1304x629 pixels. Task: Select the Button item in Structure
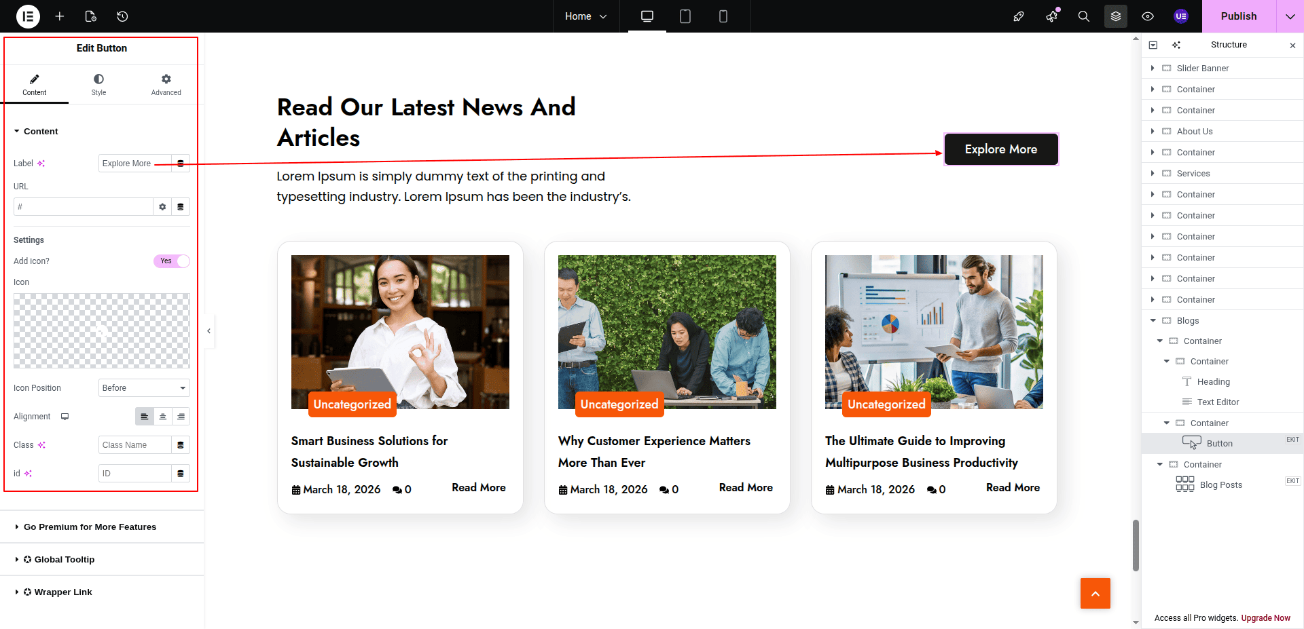pyautogui.click(x=1222, y=444)
